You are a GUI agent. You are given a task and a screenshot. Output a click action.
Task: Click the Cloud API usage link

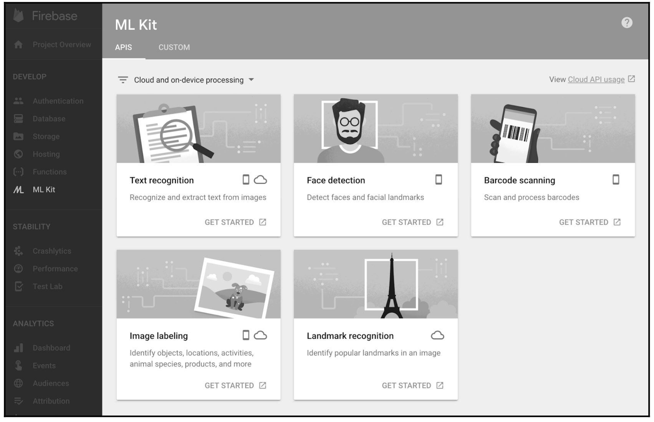tap(596, 79)
